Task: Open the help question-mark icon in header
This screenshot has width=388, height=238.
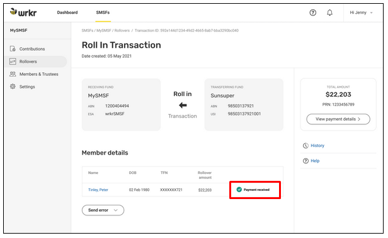Action: 313,13
